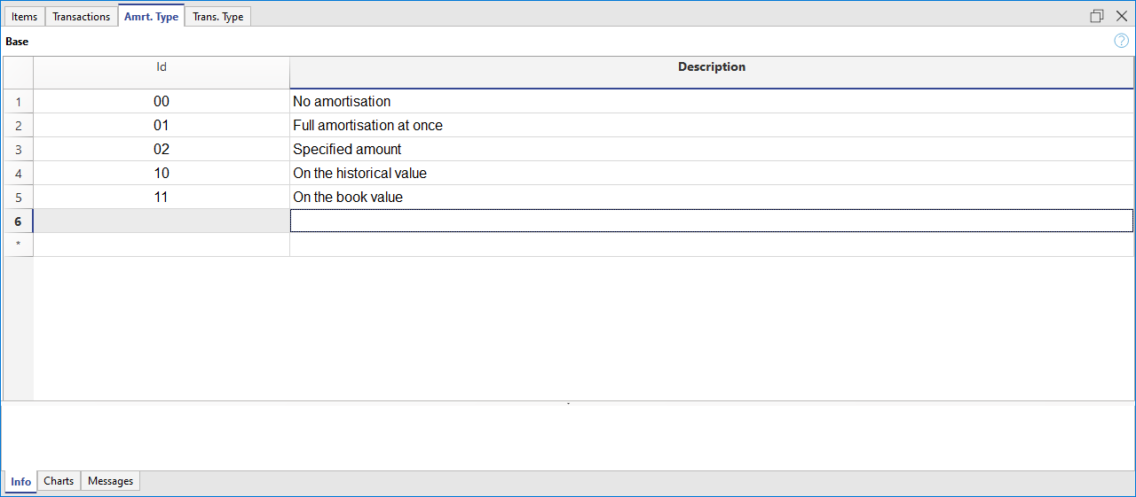Select row 1 header number
This screenshot has height=497, width=1136.
click(x=18, y=102)
